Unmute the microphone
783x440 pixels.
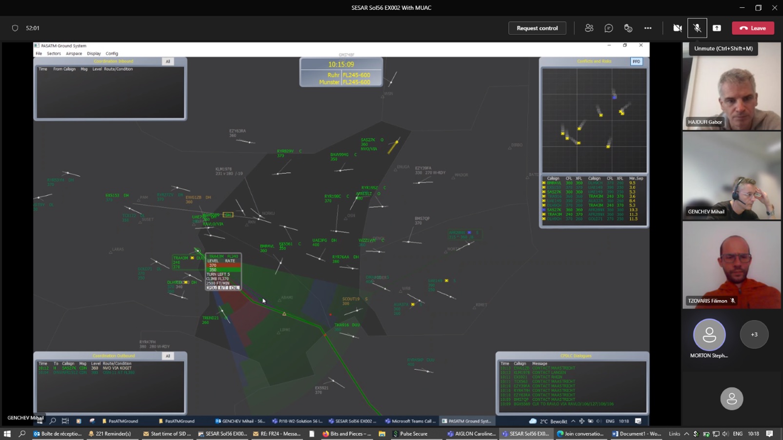coord(697,28)
